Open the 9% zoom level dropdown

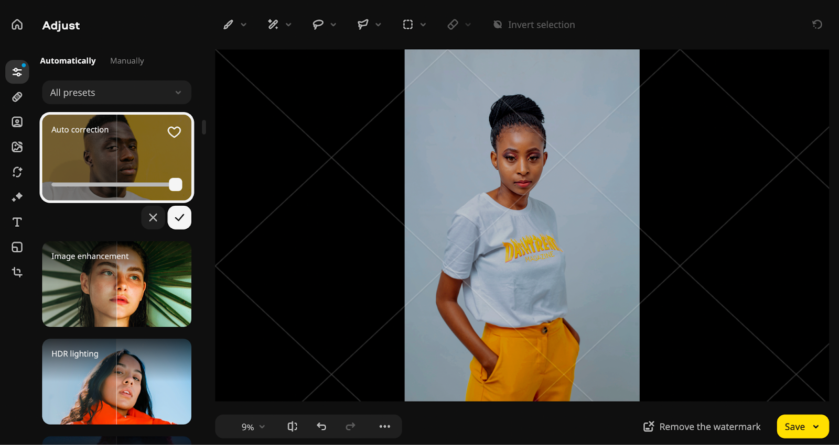coord(253,427)
